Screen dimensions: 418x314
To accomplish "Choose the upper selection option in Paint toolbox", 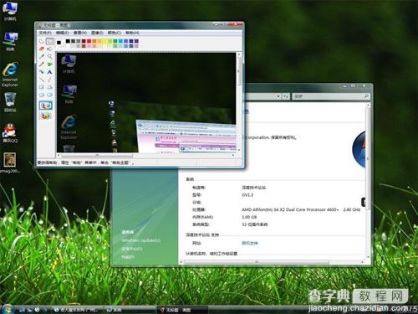I will 46,106.
